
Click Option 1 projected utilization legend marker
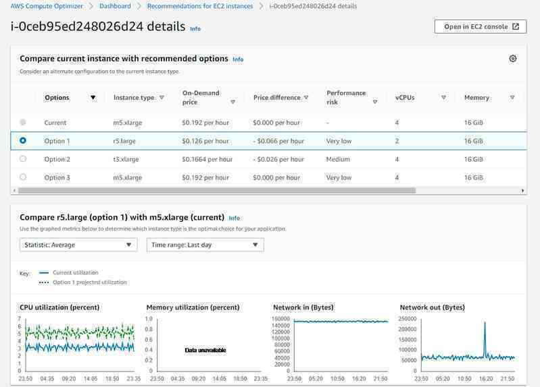coord(44,282)
